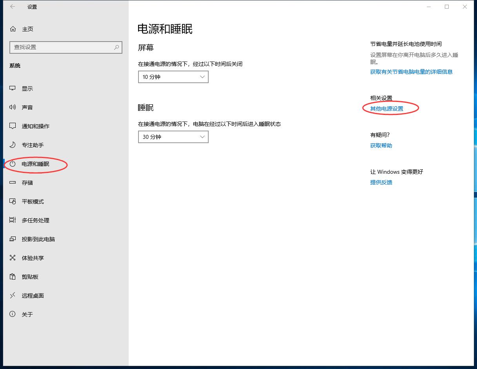
Task: Click the Focus assist (专注助手) moon icon
Action: (13, 145)
